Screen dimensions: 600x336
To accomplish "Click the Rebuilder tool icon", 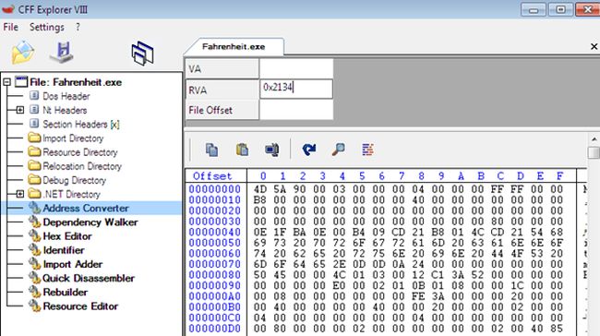I will tap(35, 293).
